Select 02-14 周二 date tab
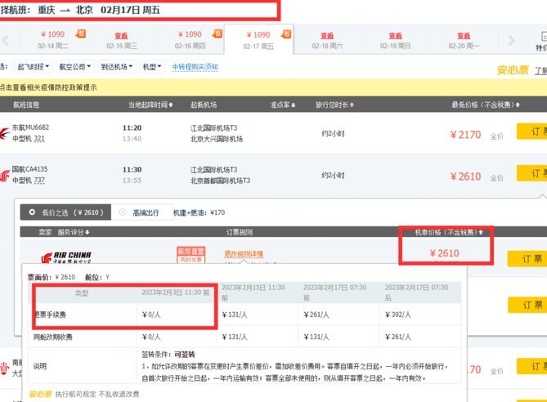Screen dimensions: 547x402 (53, 40)
